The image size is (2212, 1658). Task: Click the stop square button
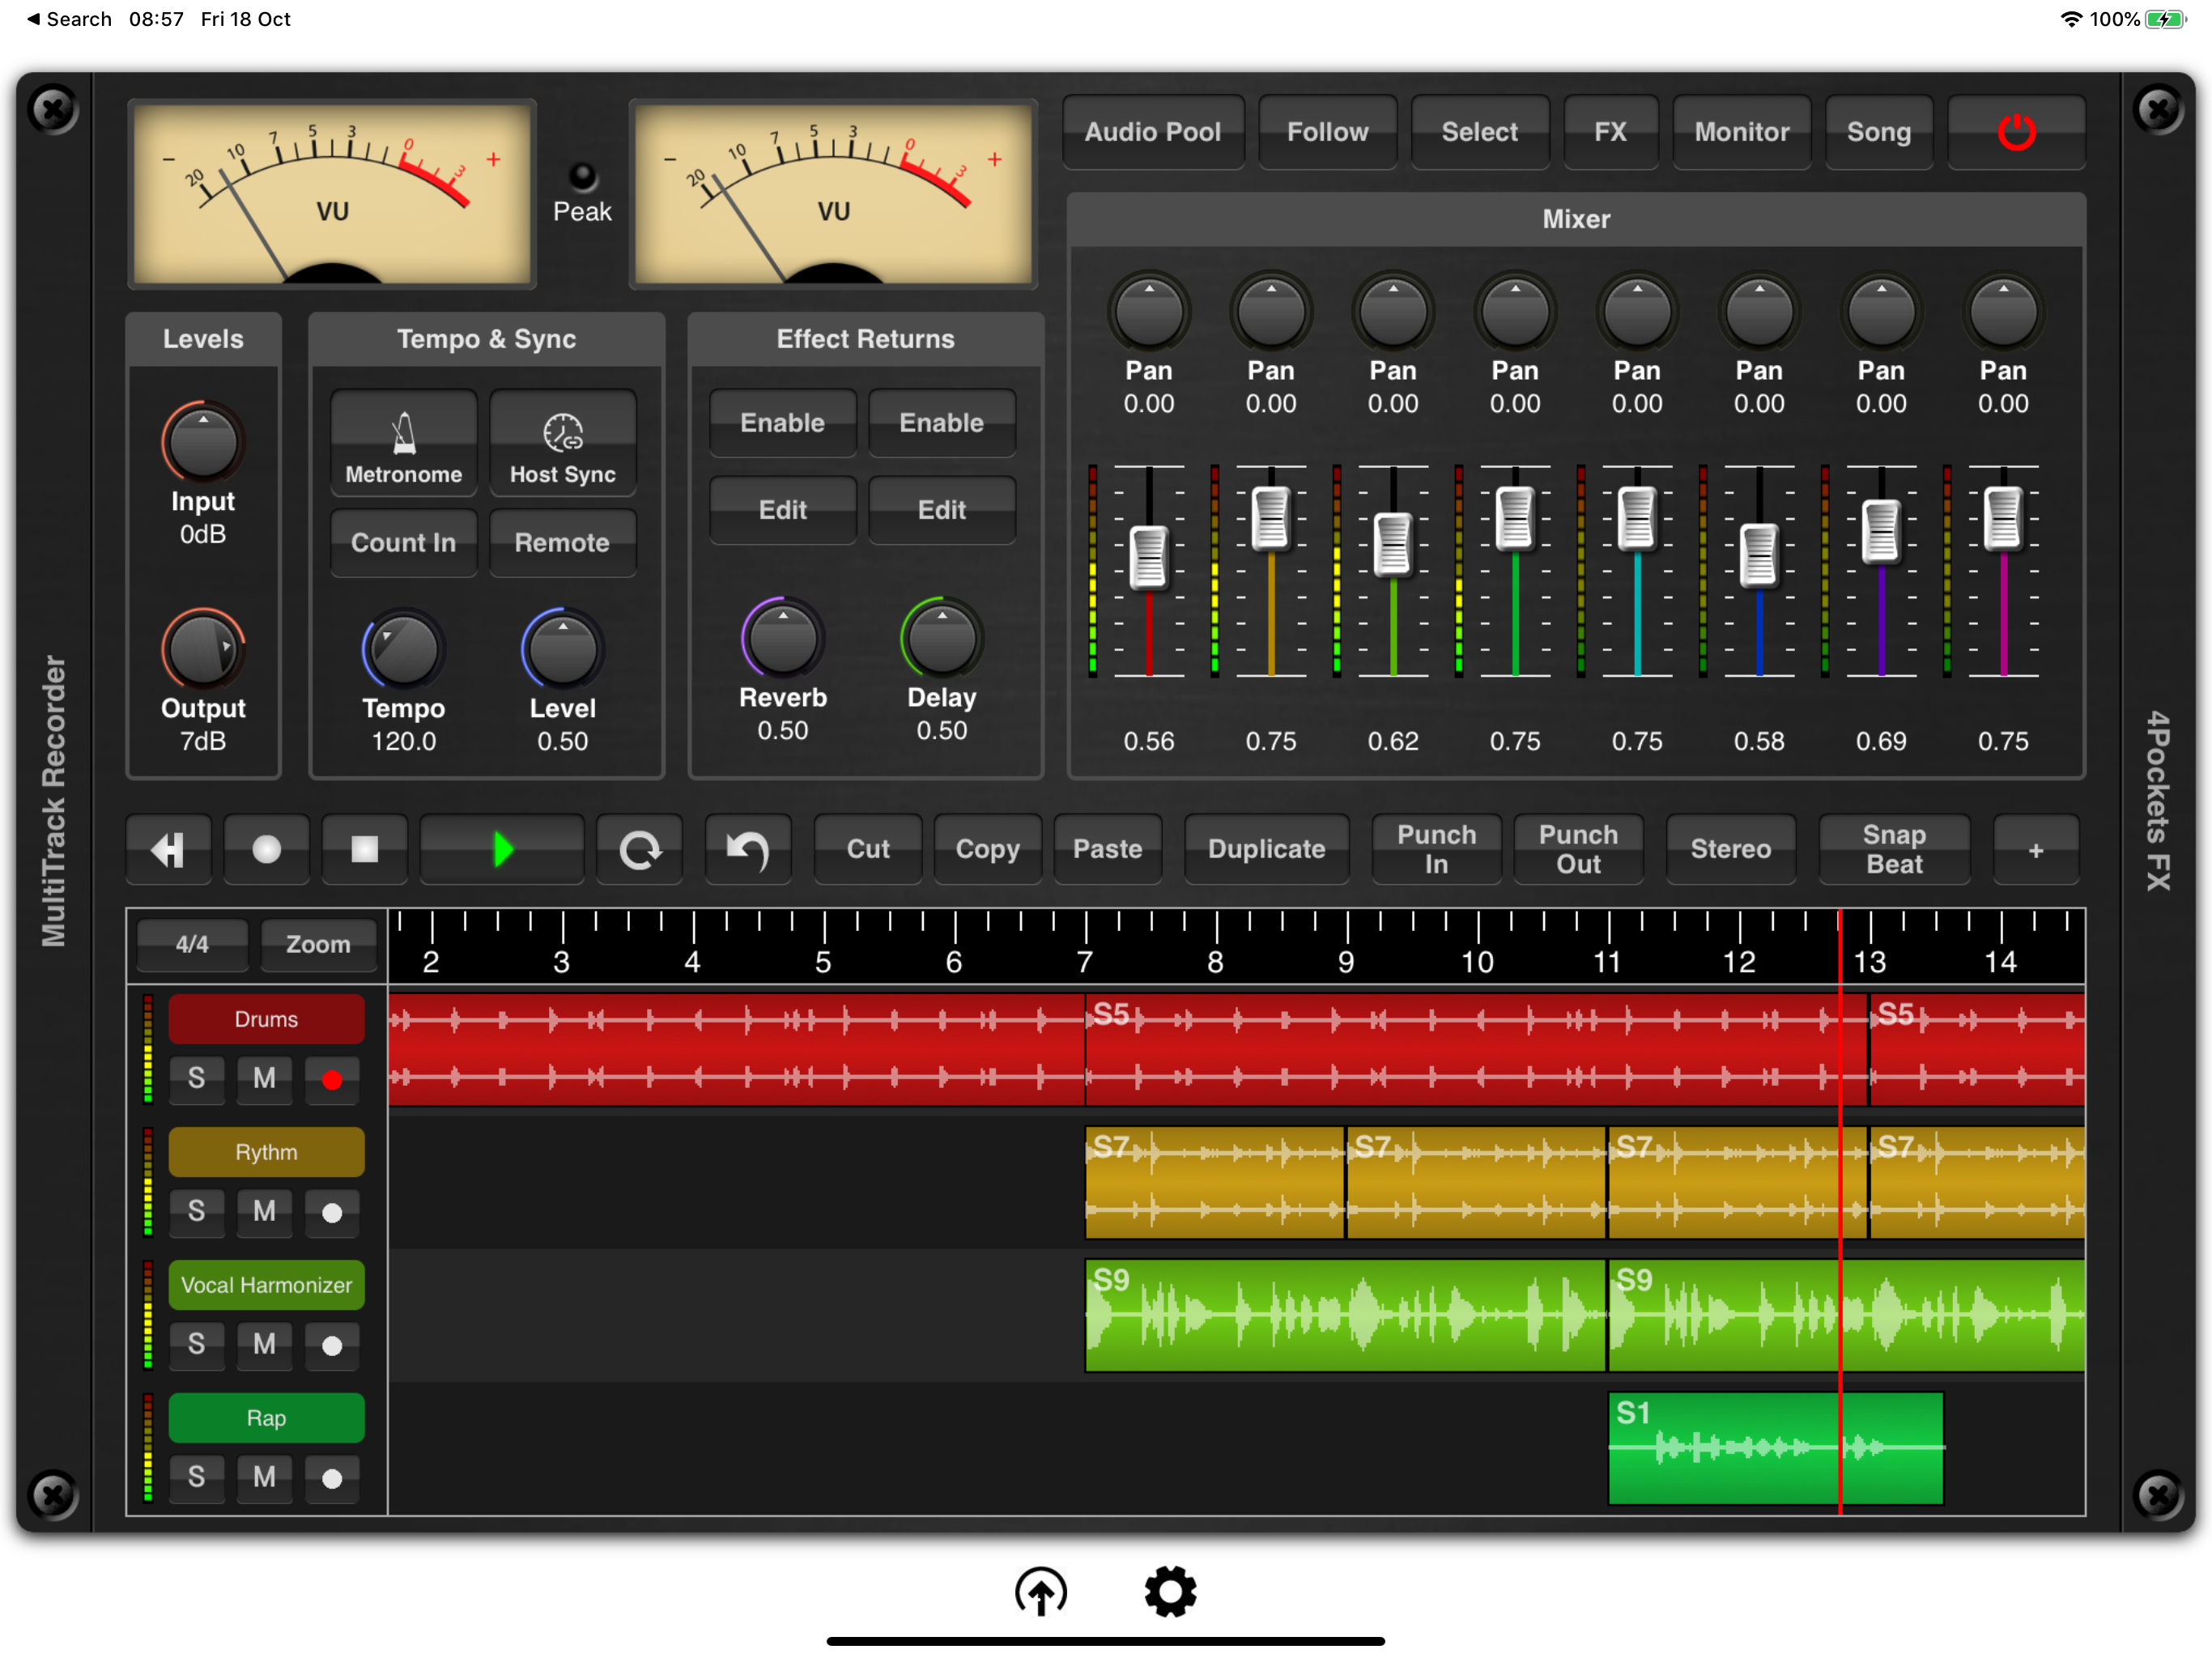click(x=364, y=849)
